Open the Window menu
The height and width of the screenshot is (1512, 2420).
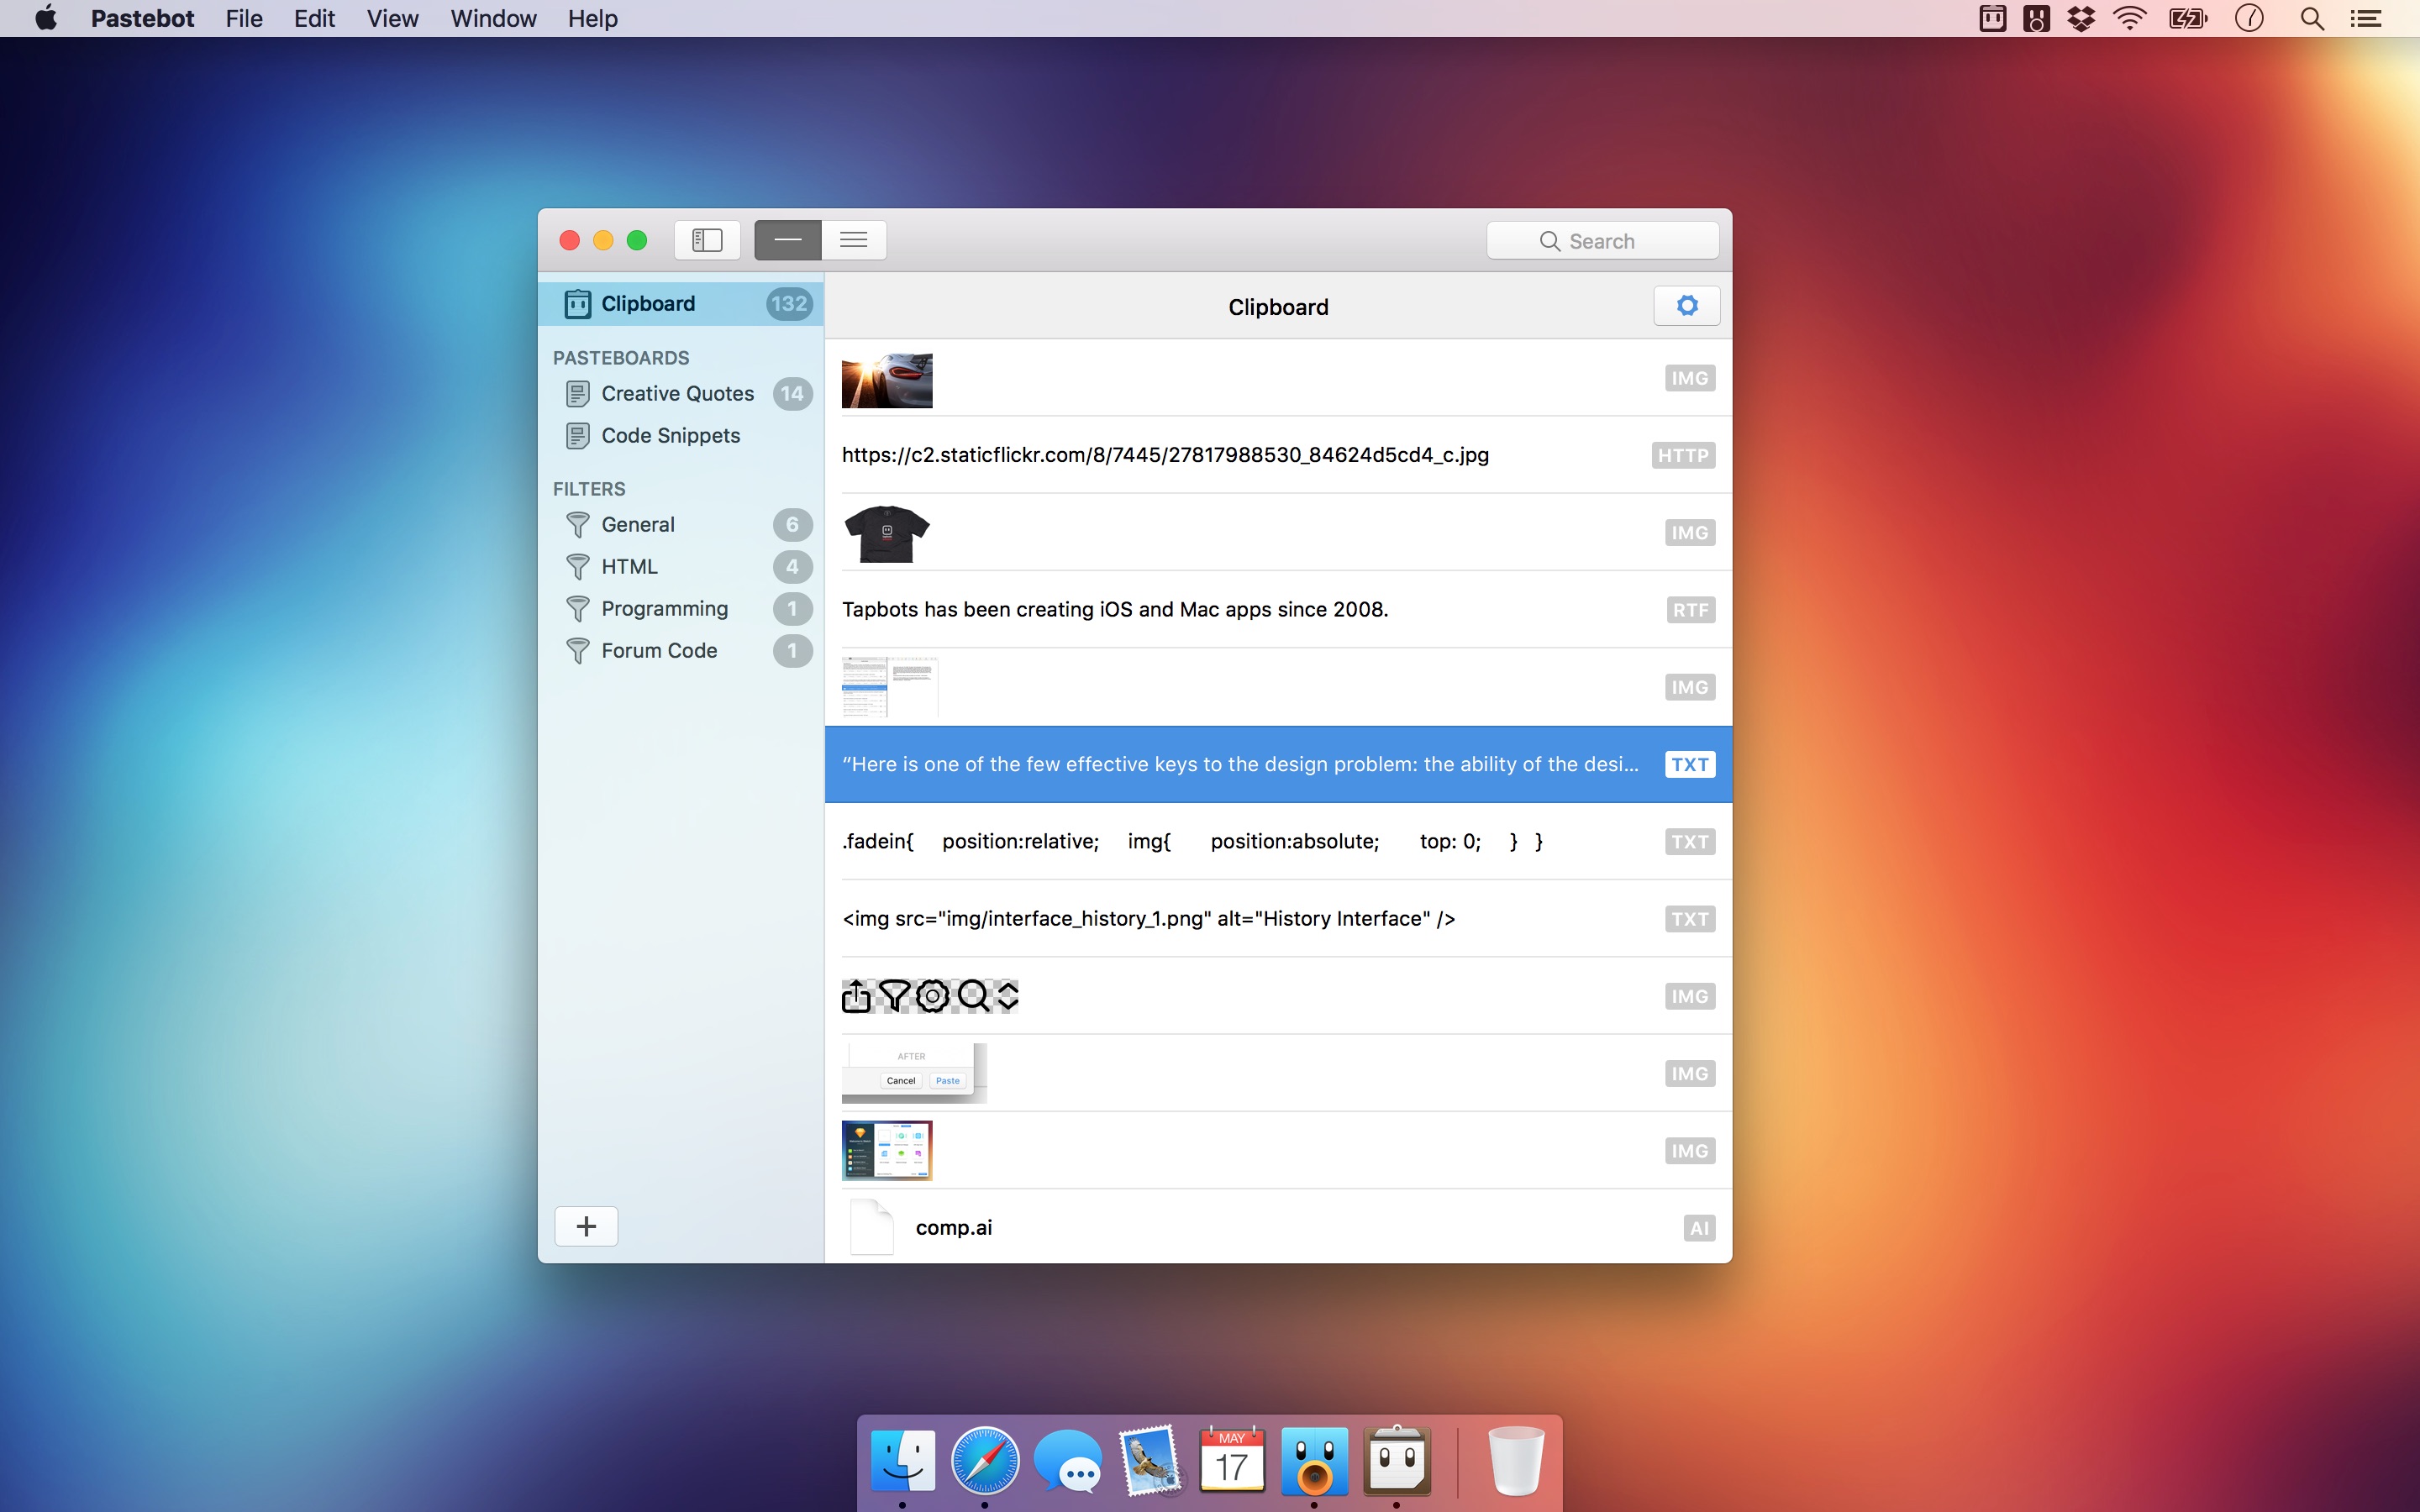coord(493,18)
